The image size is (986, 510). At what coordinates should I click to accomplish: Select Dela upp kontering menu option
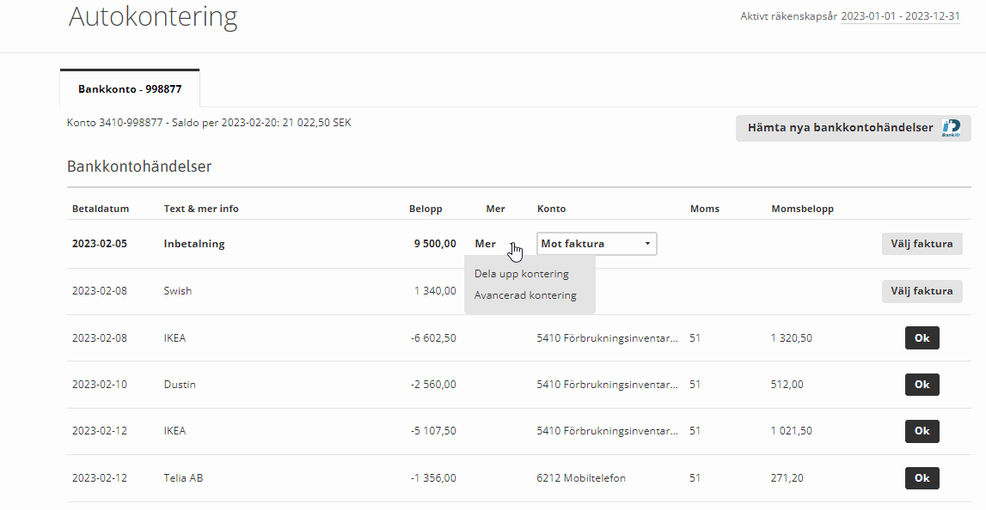[521, 274]
